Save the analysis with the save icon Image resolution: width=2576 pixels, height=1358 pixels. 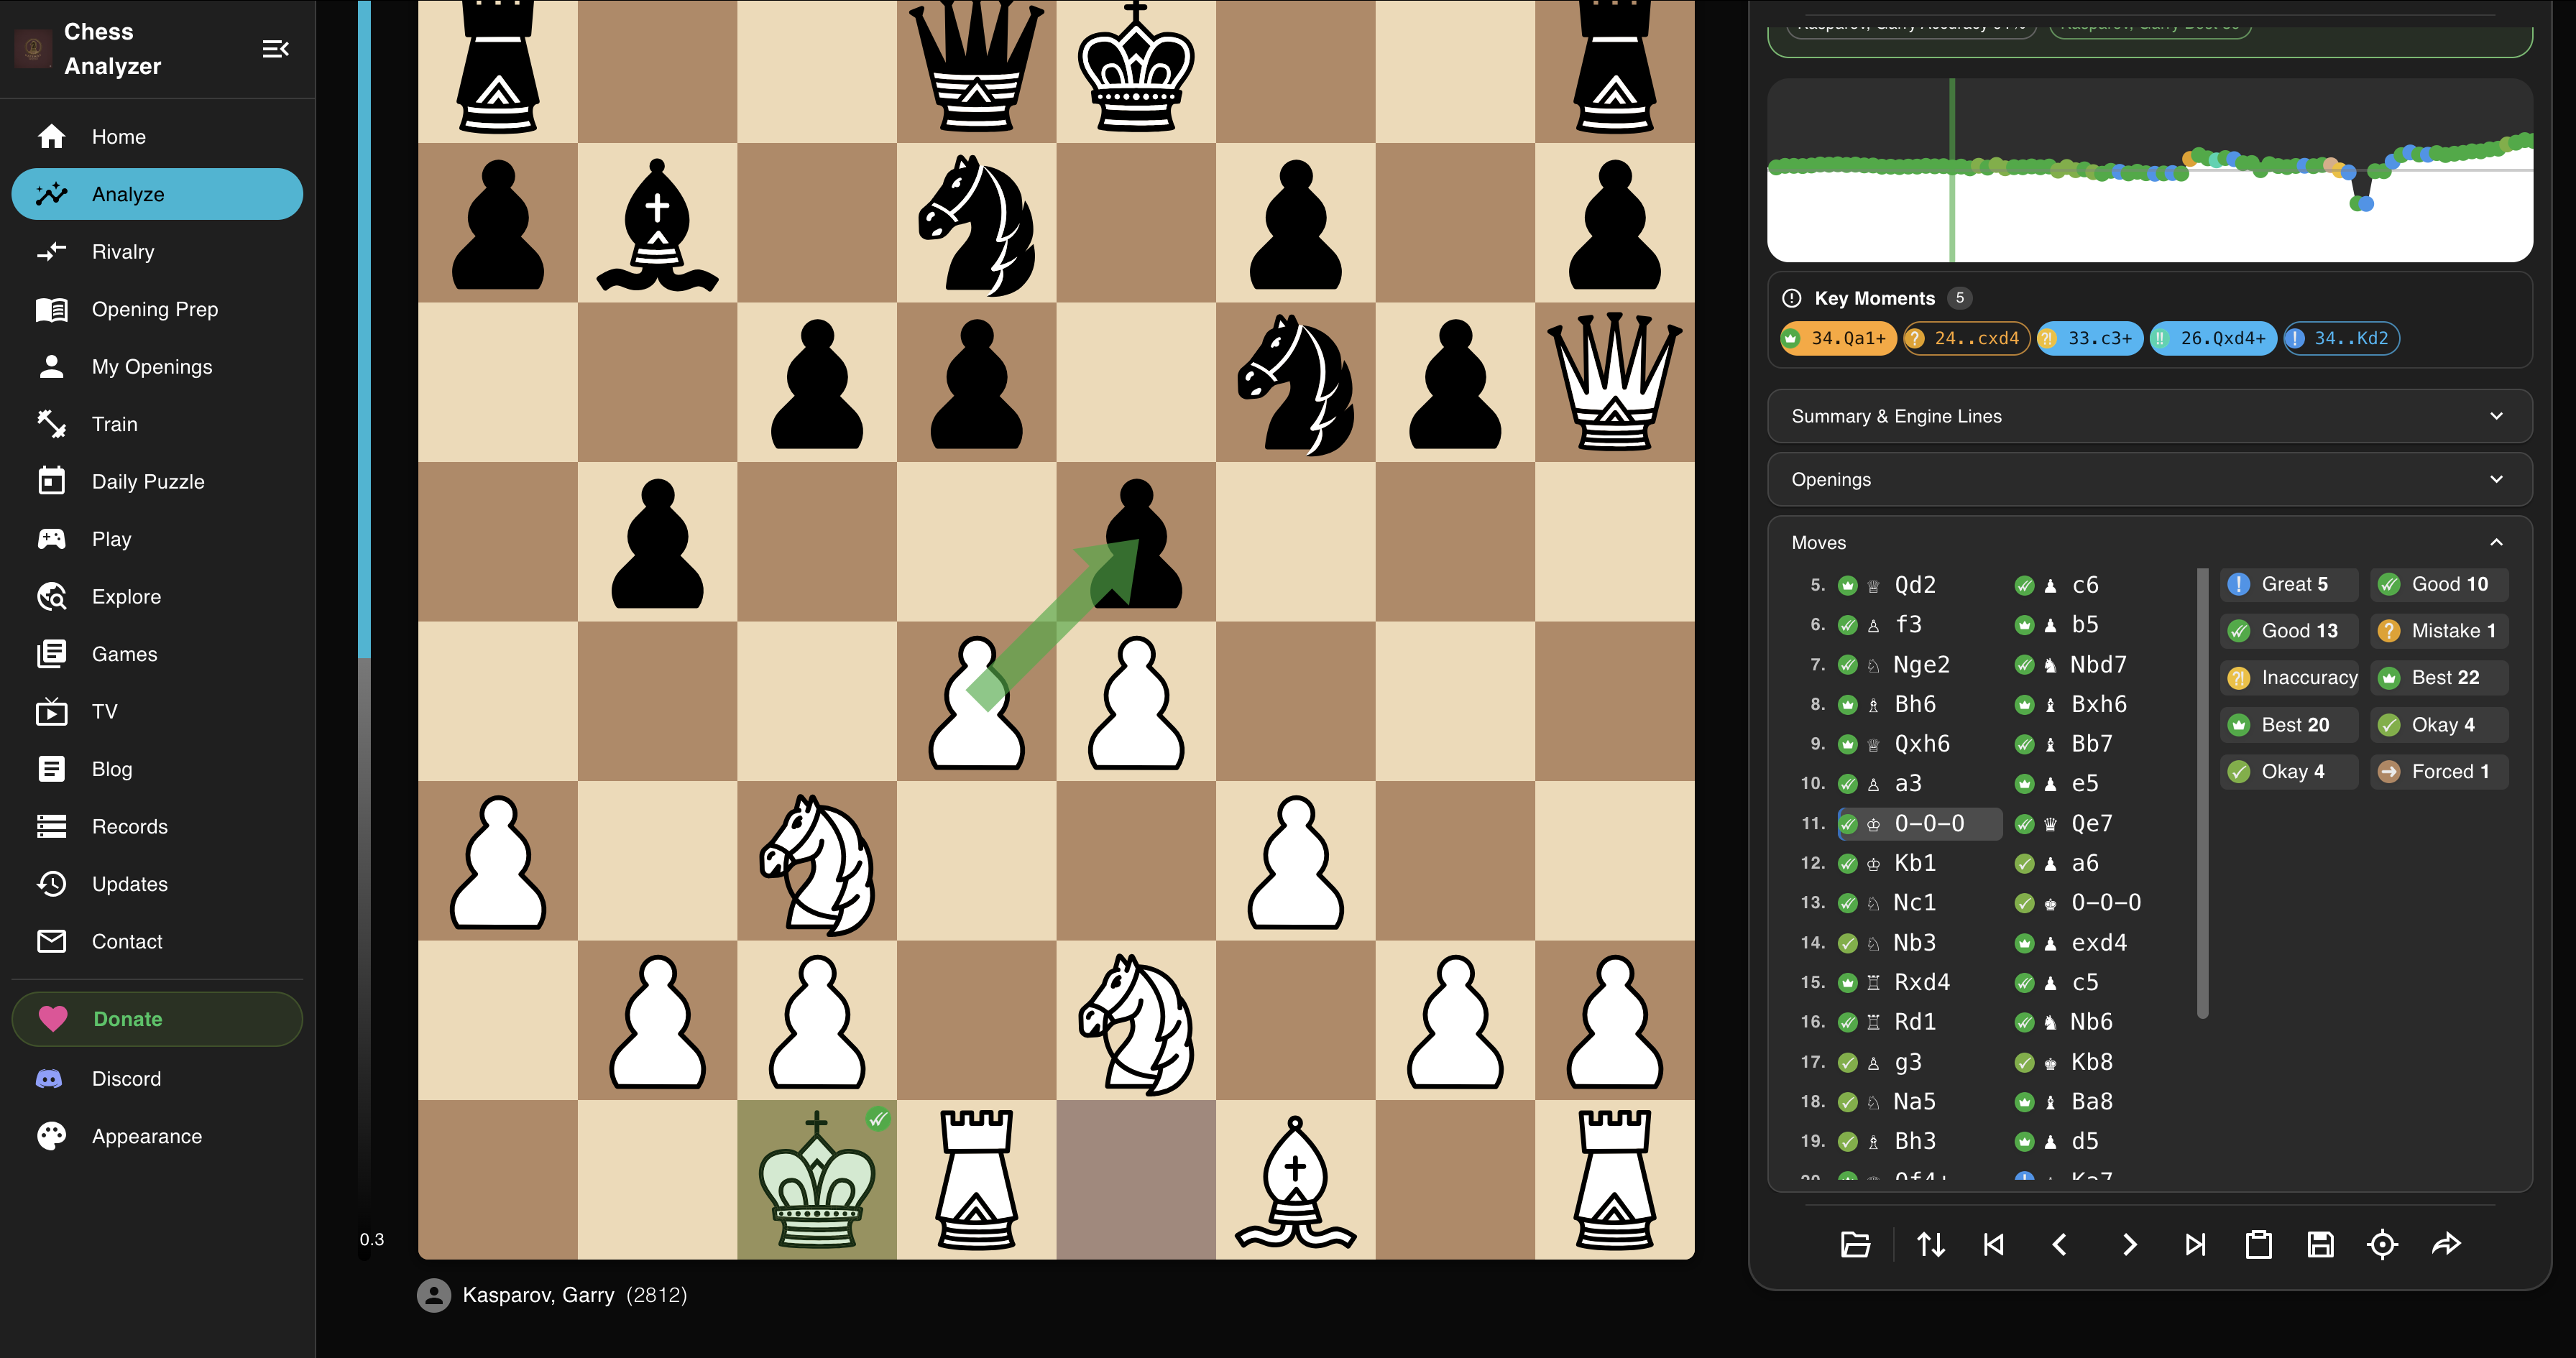pos(2322,1244)
